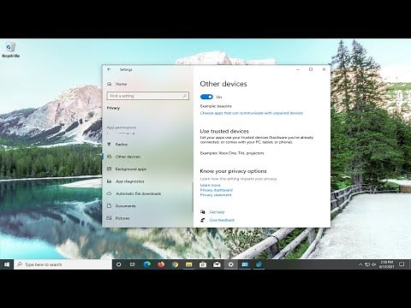Open the volume tray icon
Screen dimensions: 411x308
click(x=374, y=264)
